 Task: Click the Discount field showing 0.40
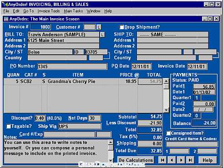(x=40, y=118)
